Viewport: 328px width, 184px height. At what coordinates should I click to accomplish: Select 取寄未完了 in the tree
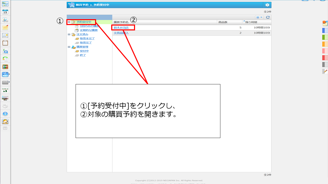[87, 39]
